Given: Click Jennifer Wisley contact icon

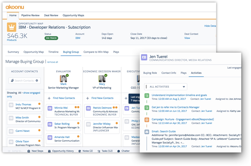Looking at the screenshot, I should (x=88, y=124).
